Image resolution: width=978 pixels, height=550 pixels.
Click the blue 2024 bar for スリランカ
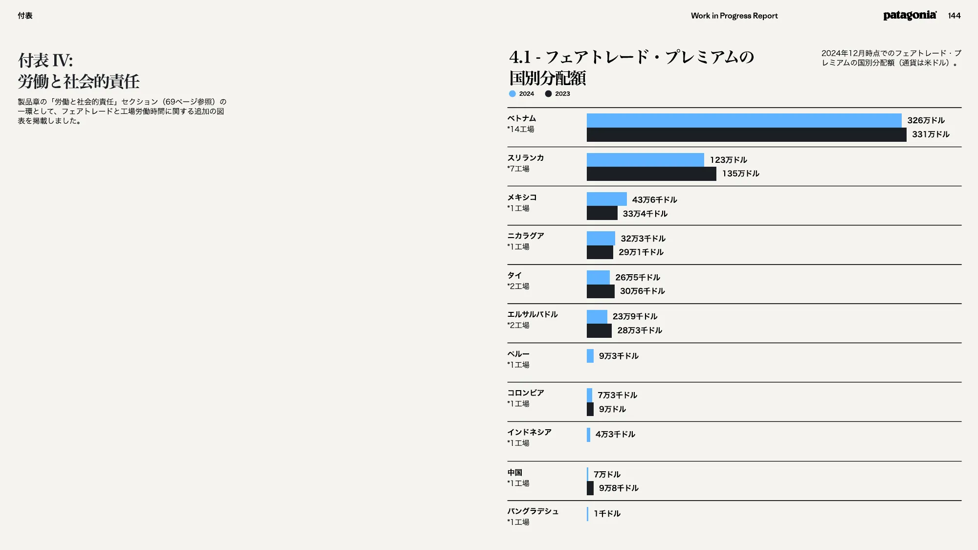click(645, 160)
